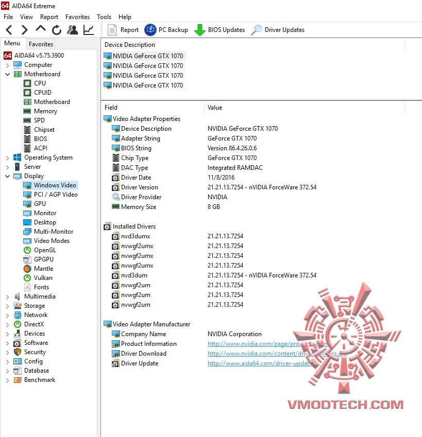The height and width of the screenshot is (437, 422).
Task: Collapse the Motherboard tree node
Action: click(x=8, y=75)
